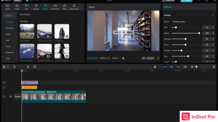Toggle linkage between clips
The image size is (218, 122).
(x=178, y=67)
